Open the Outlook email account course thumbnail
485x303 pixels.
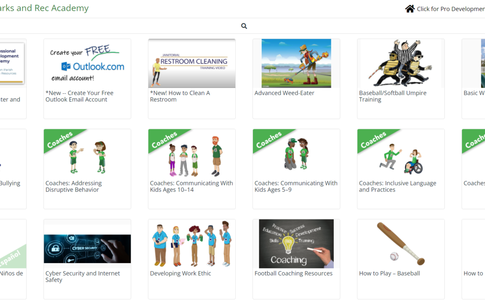click(87, 63)
